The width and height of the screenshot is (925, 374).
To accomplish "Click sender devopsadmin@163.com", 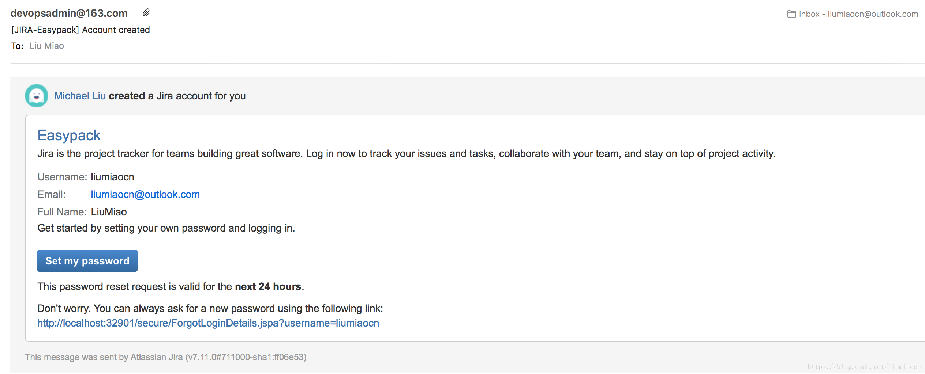I will tap(69, 13).
